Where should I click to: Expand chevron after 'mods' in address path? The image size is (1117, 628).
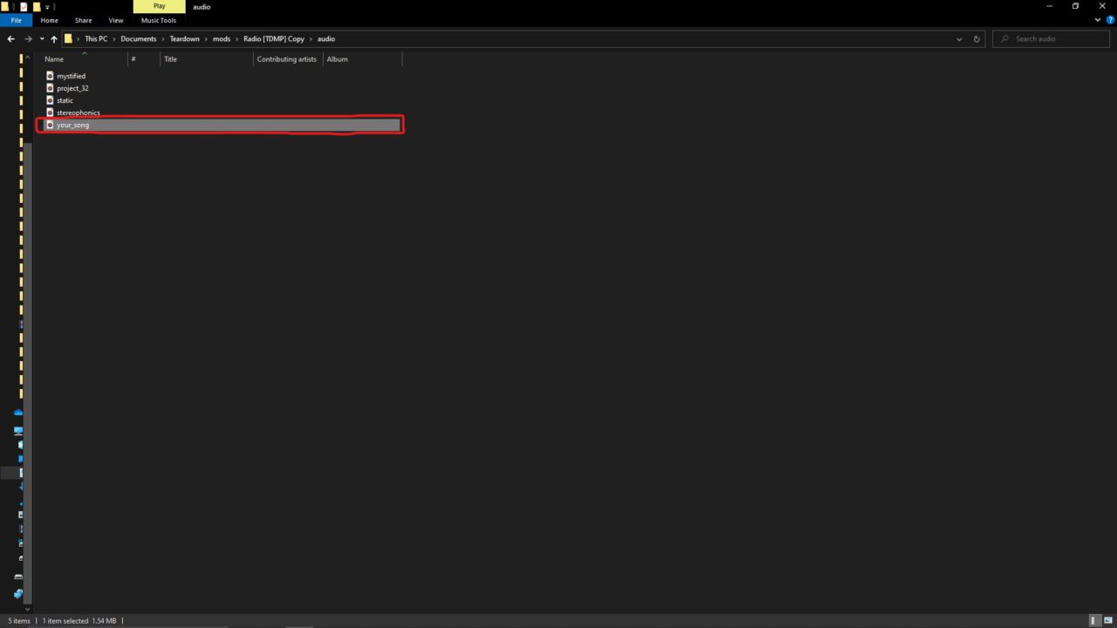click(x=237, y=39)
